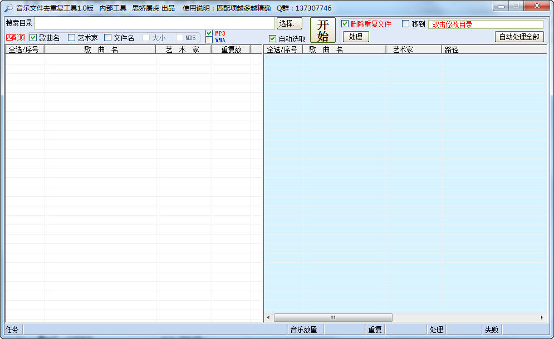Close the window with the red X
554x339 pixels.
click(537, 6)
